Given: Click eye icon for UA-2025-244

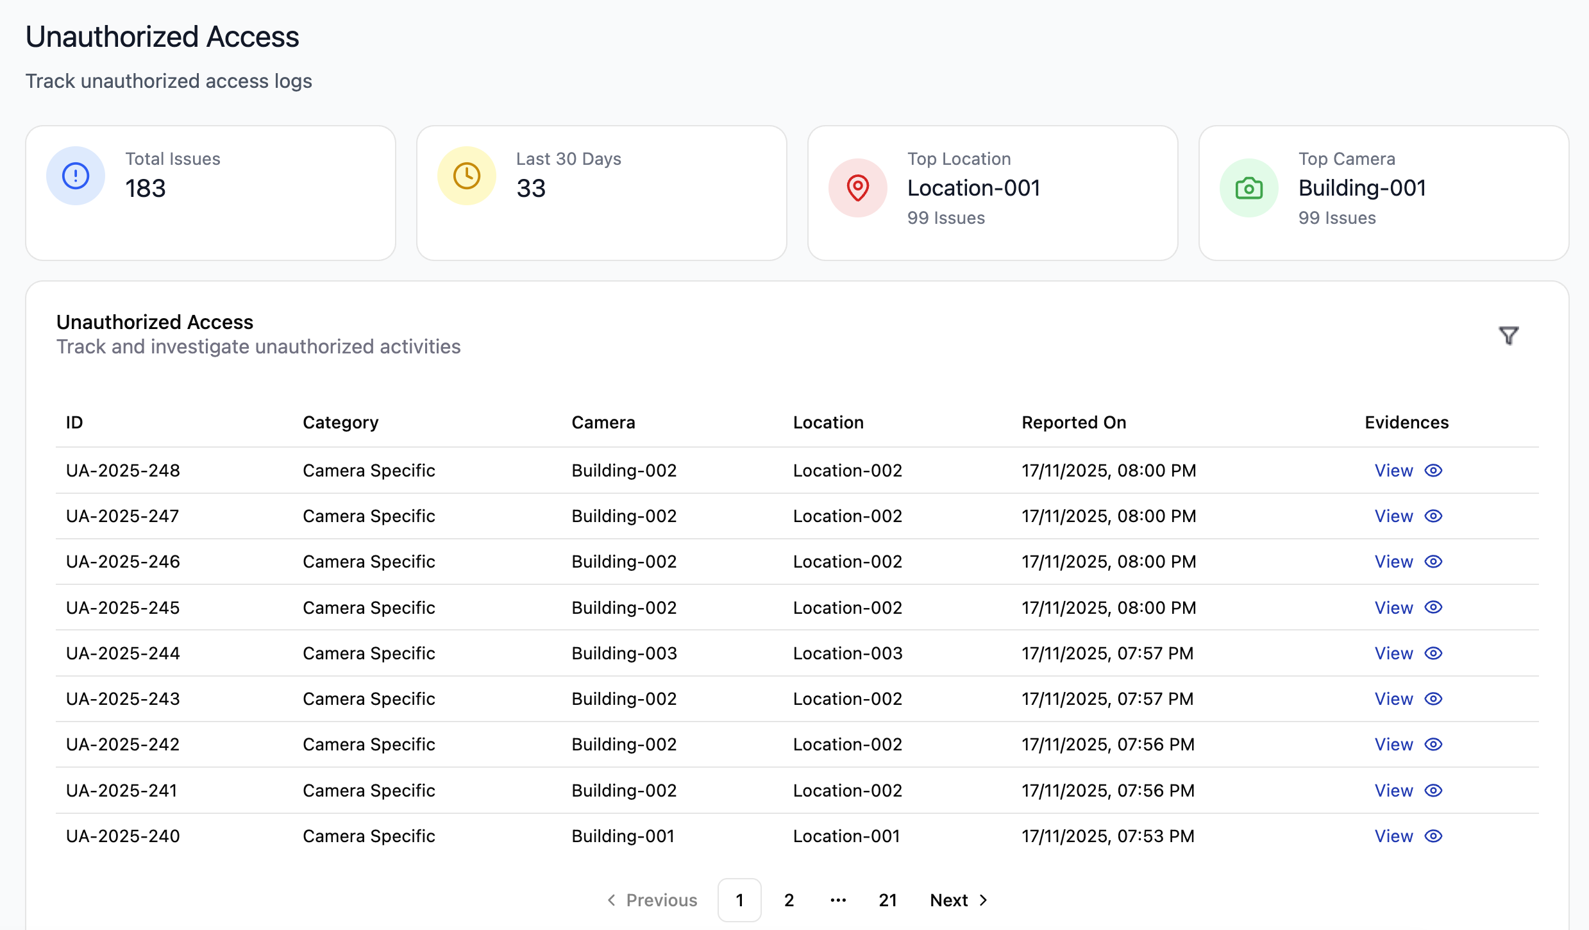Looking at the screenshot, I should click(x=1433, y=653).
